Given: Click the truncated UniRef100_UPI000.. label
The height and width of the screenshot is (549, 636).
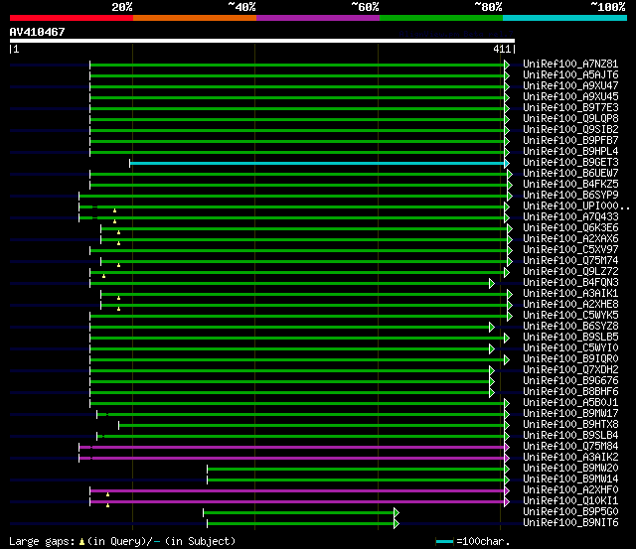Looking at the screenshot, I should 576,206.
